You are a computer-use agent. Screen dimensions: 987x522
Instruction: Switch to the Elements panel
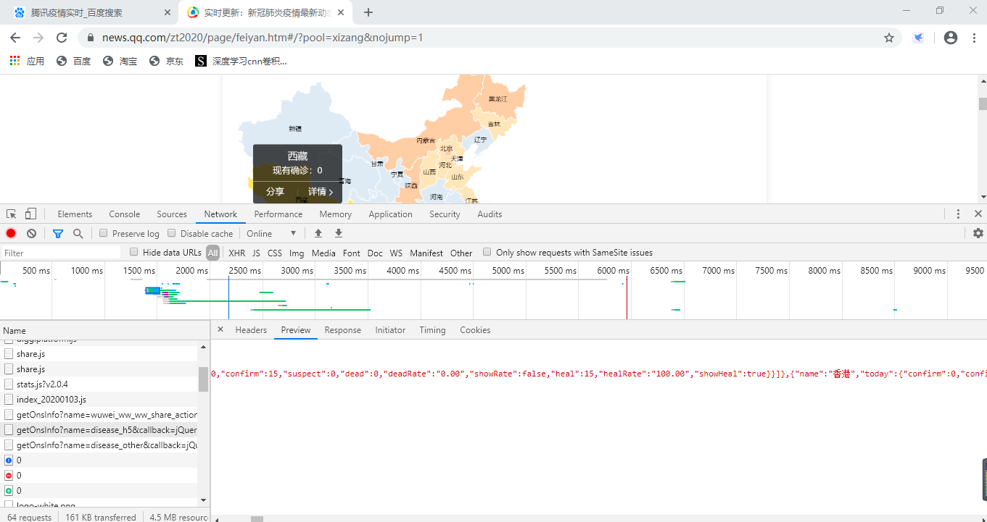75,214
